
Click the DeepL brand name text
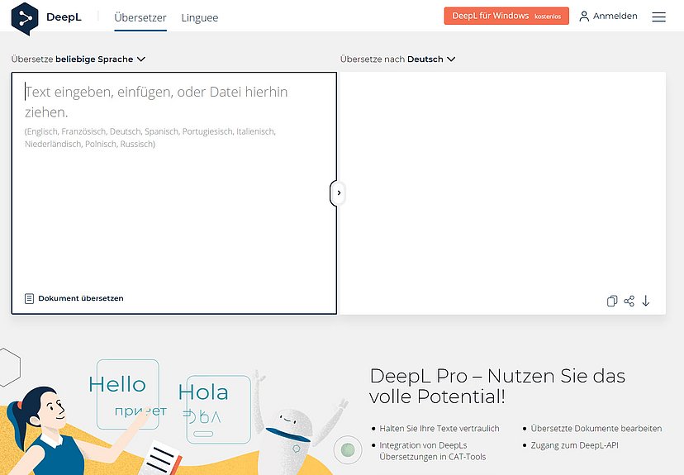point(64,17)
